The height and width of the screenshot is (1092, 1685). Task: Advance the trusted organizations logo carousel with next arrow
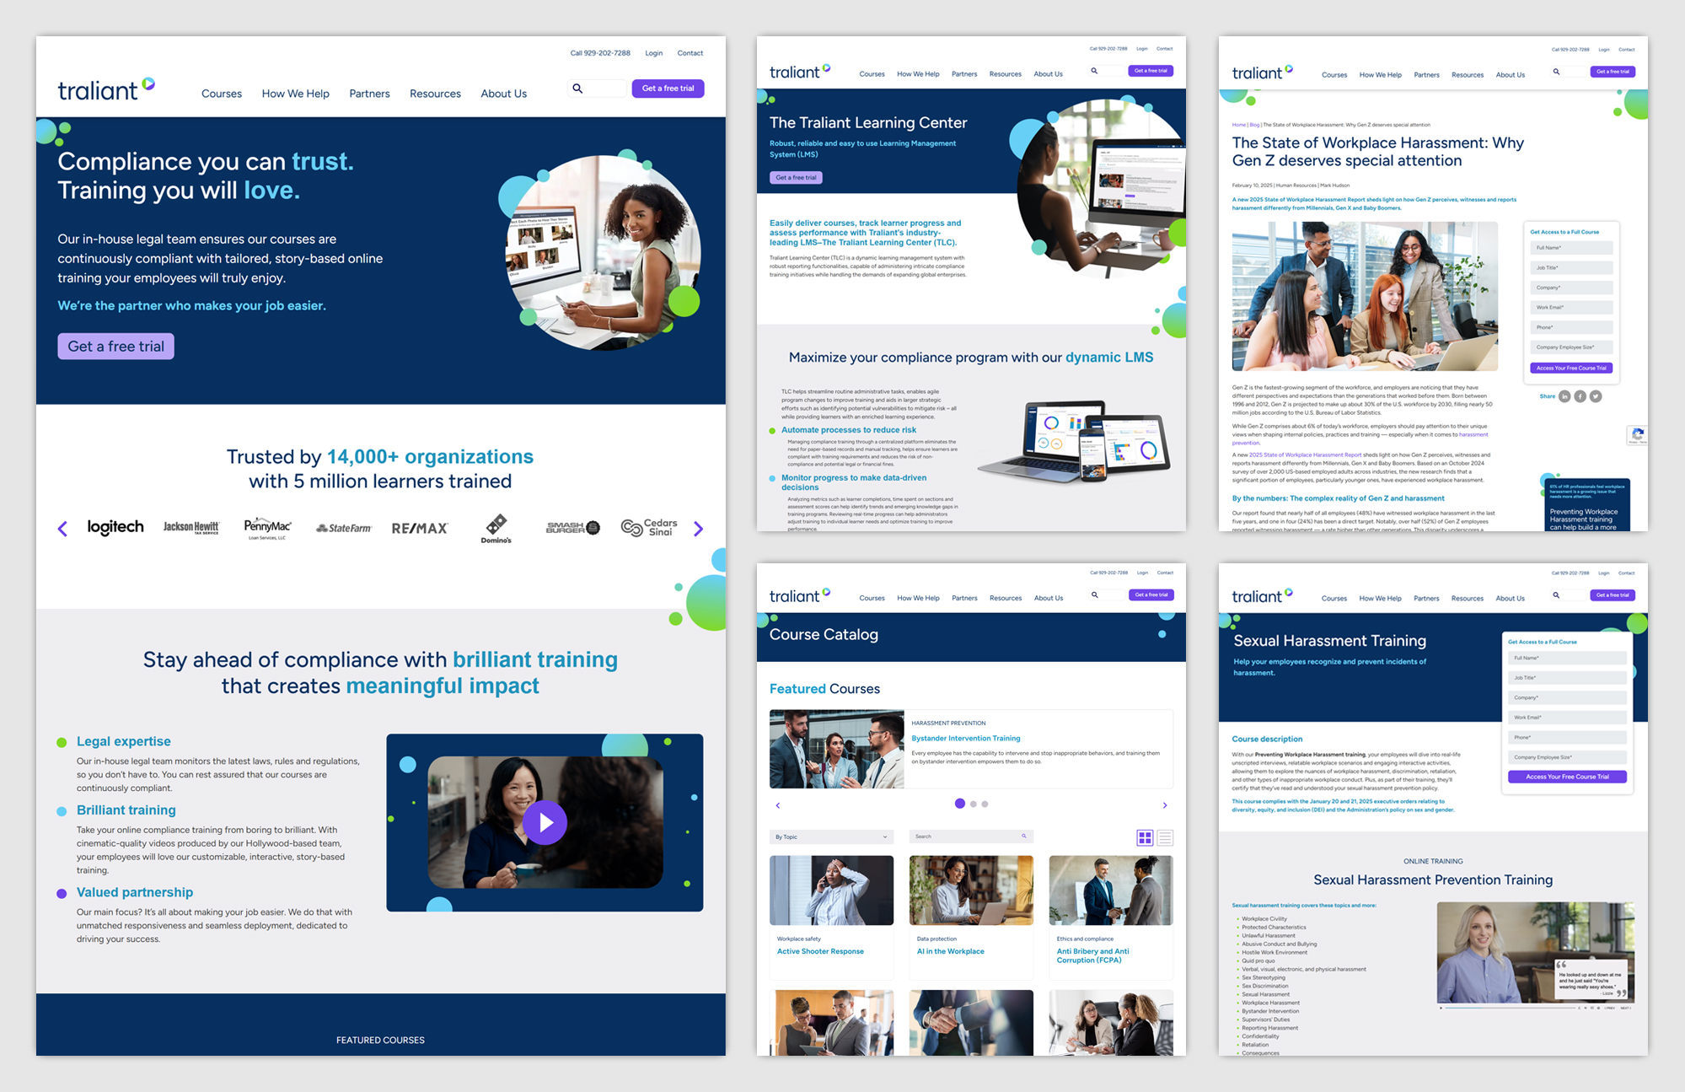pyautogui.click(x=698, y=529)
